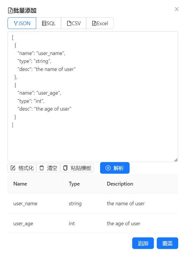Clear the text with 清空 button
The image size is (186, 253).
click(x=48, y=168)
